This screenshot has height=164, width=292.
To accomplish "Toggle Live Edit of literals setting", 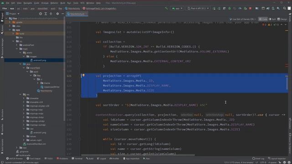I will pyautogui.click(x=243, y=19).
